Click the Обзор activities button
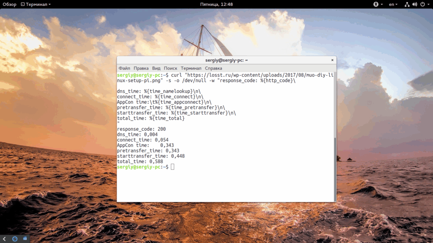433x243 pixels. click(10, 4)
